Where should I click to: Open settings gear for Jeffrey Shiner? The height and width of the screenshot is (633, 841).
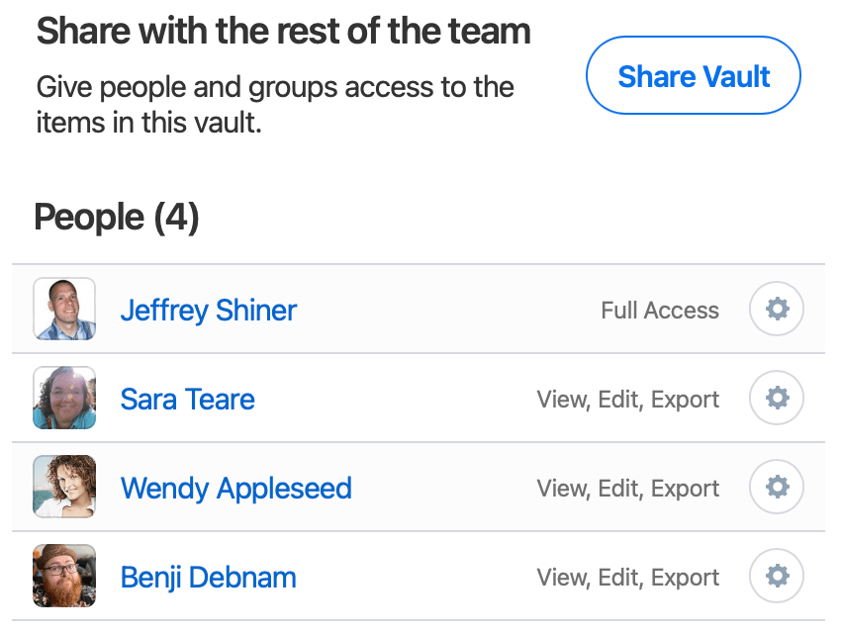[776, 309]
